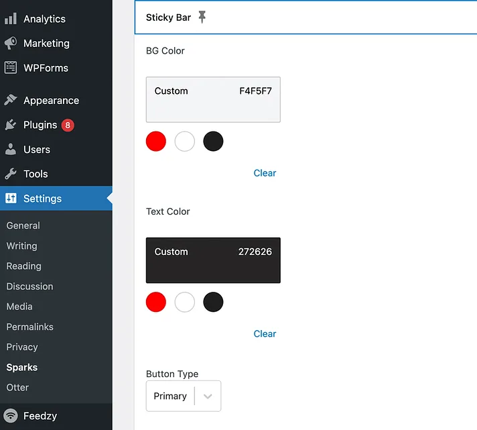This screenshot has width=477, height=430.
Task: Click the Plugins update count badge
Action: coord(68,125)
